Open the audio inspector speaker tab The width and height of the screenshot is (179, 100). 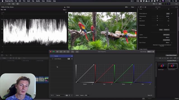pyautogui.click(x=143, y=7)
